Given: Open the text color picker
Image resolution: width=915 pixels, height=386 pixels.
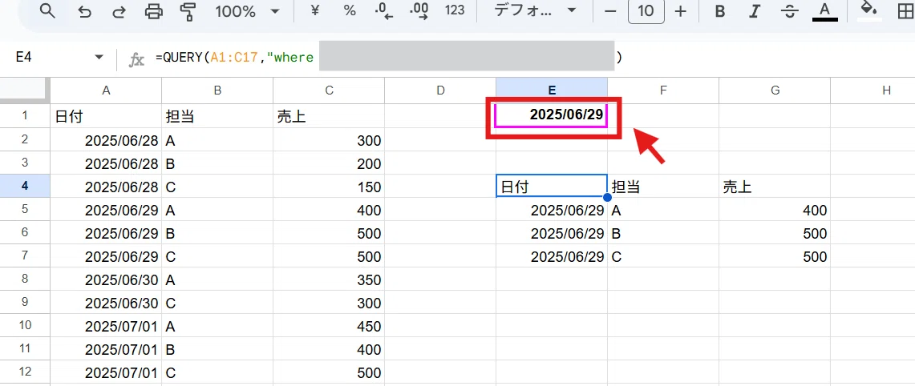Looking at the screenshot, I should (824, 11).
